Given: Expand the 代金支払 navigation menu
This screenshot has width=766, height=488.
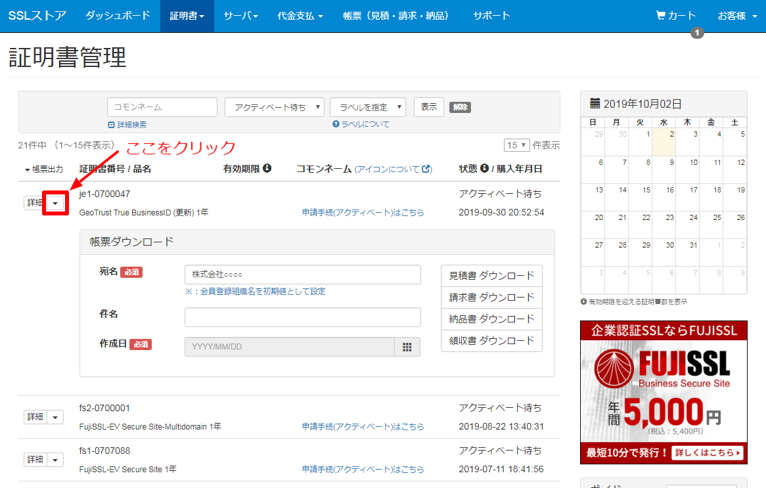Looking at the screenshot, I should [300, 16].
